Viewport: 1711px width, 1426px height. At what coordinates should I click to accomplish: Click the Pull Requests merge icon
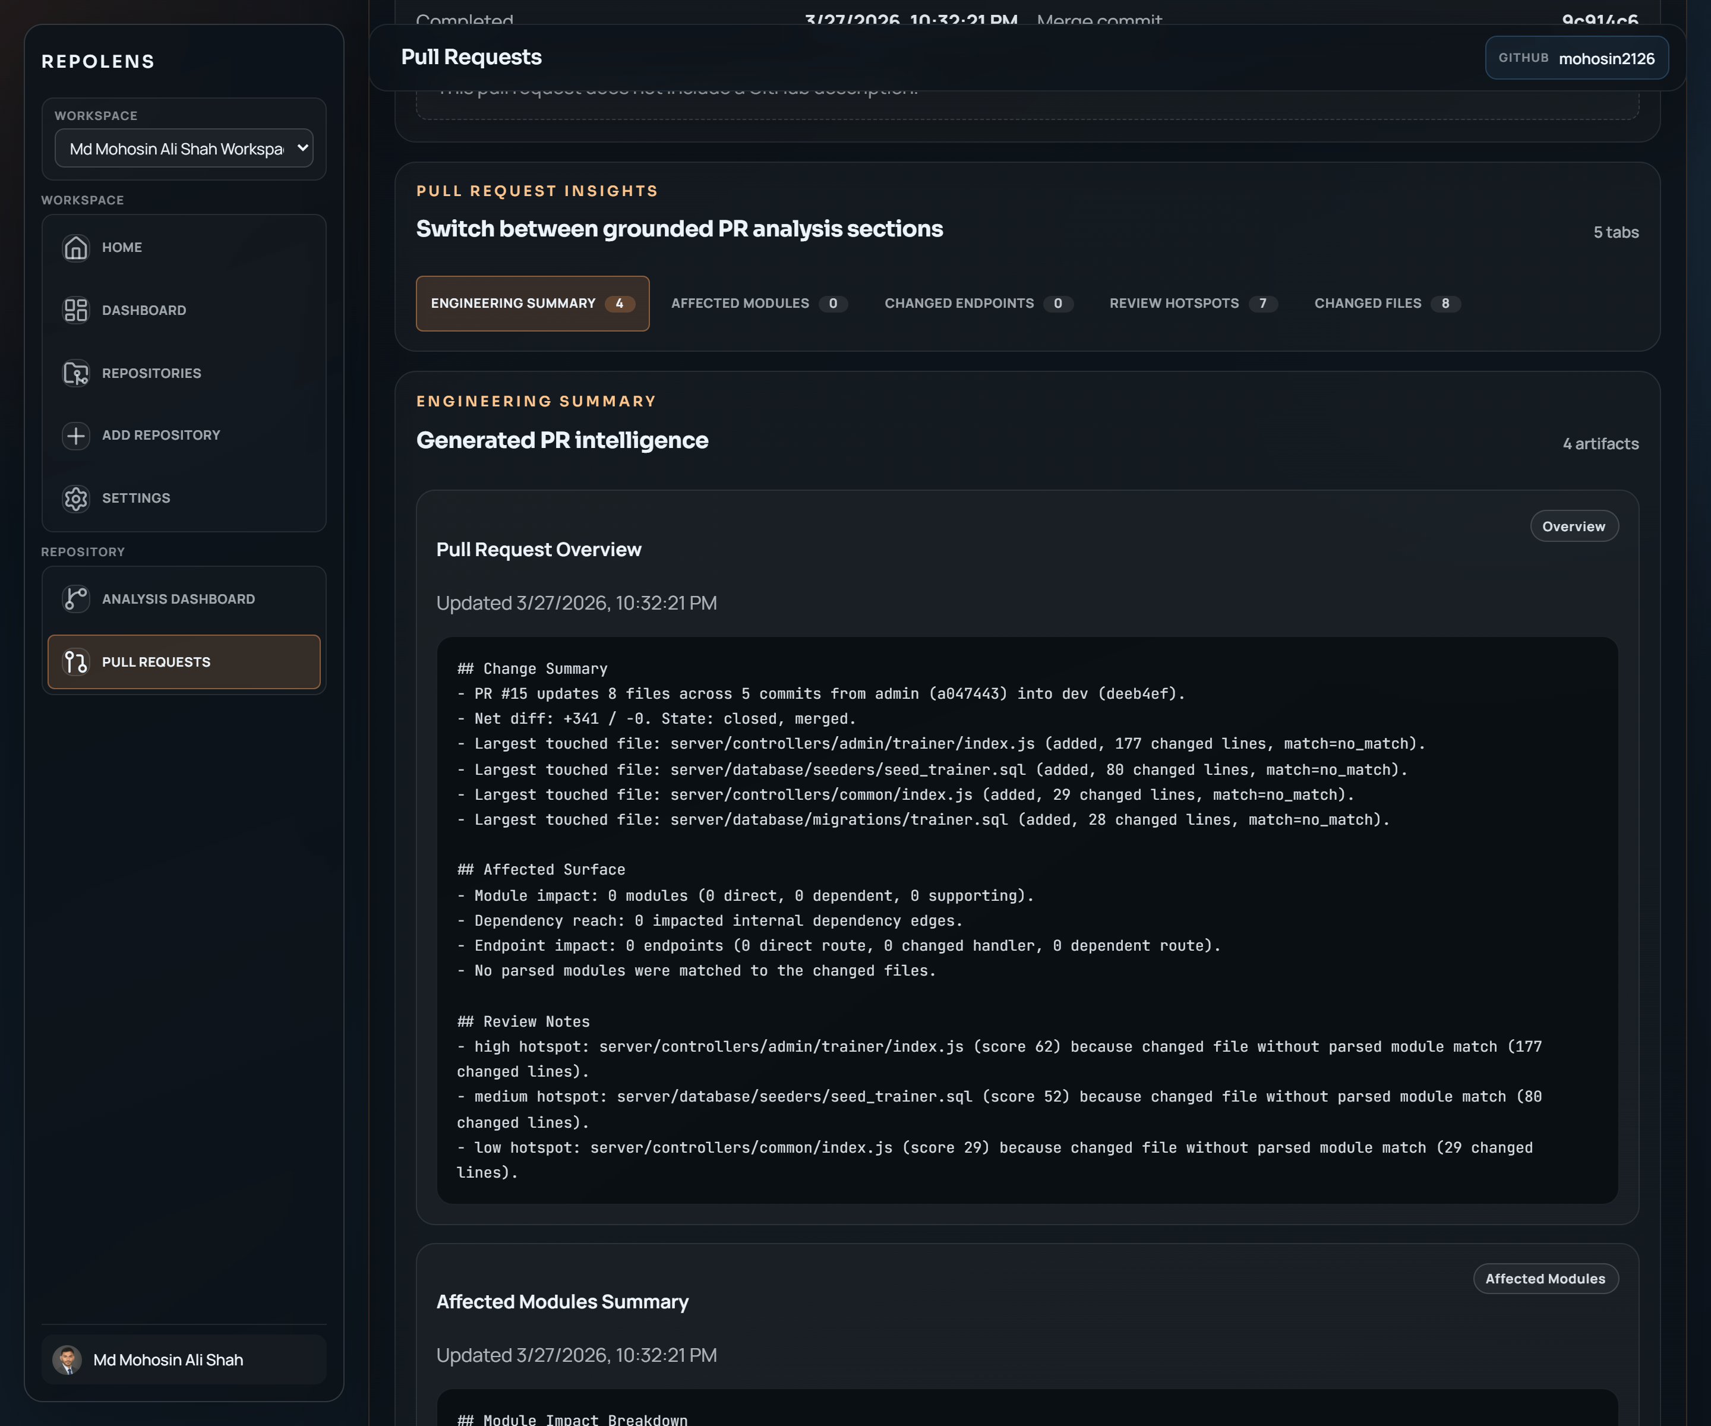pyautogui.click(x=76, y=662)
